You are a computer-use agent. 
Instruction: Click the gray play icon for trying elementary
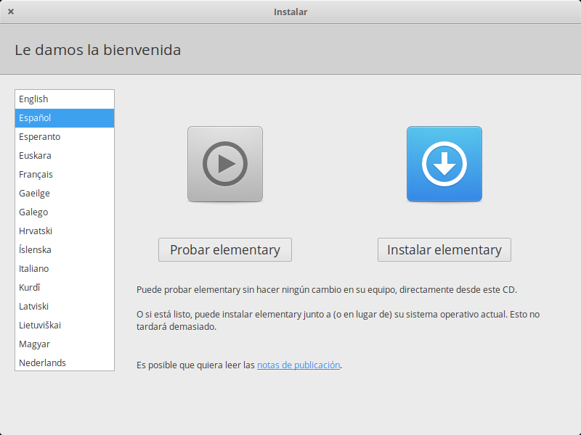coord(225,164)
